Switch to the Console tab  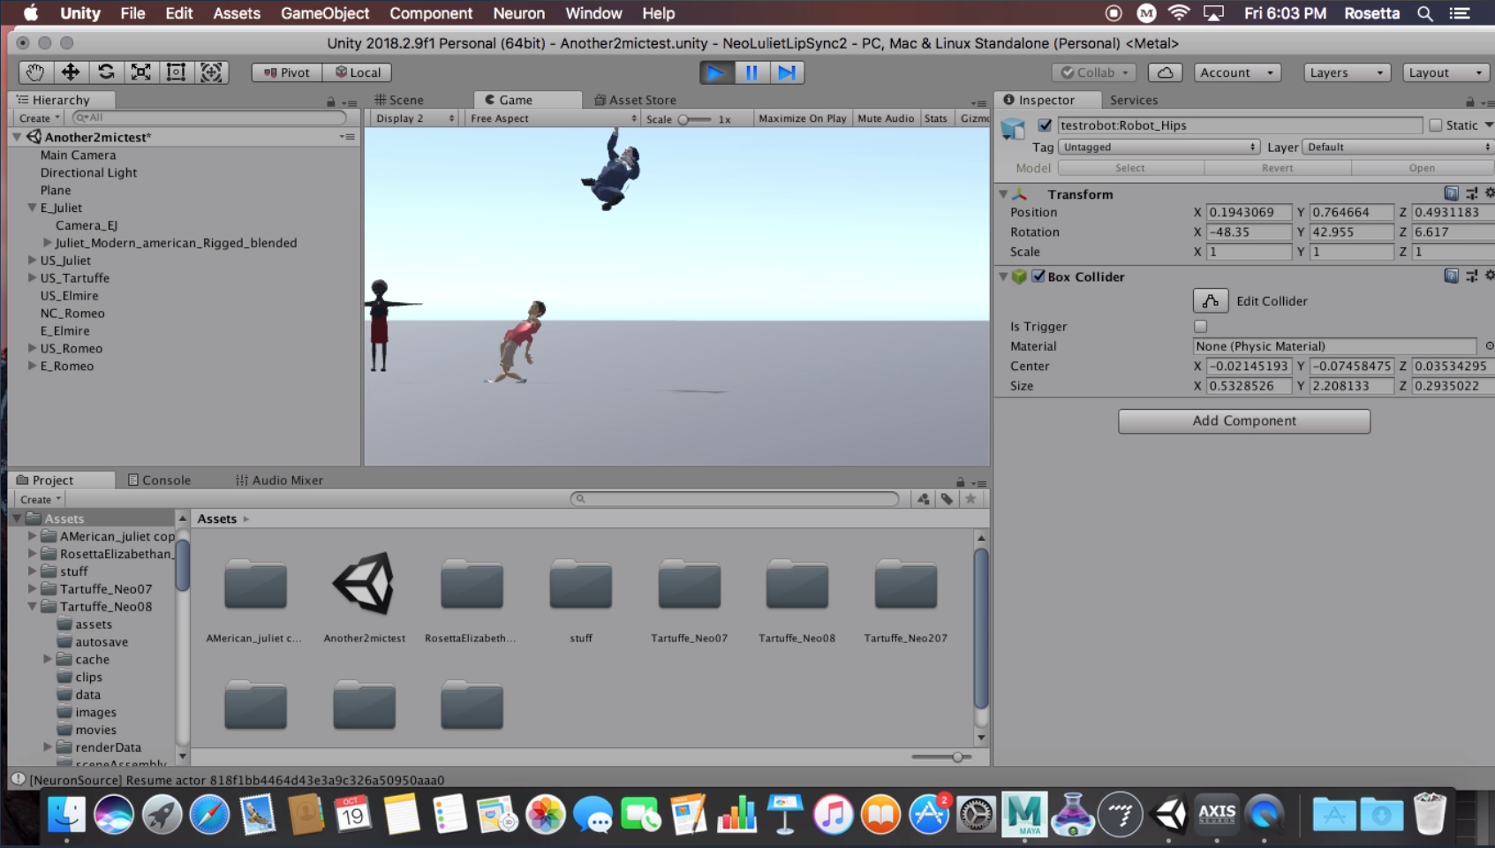point(159,480)
